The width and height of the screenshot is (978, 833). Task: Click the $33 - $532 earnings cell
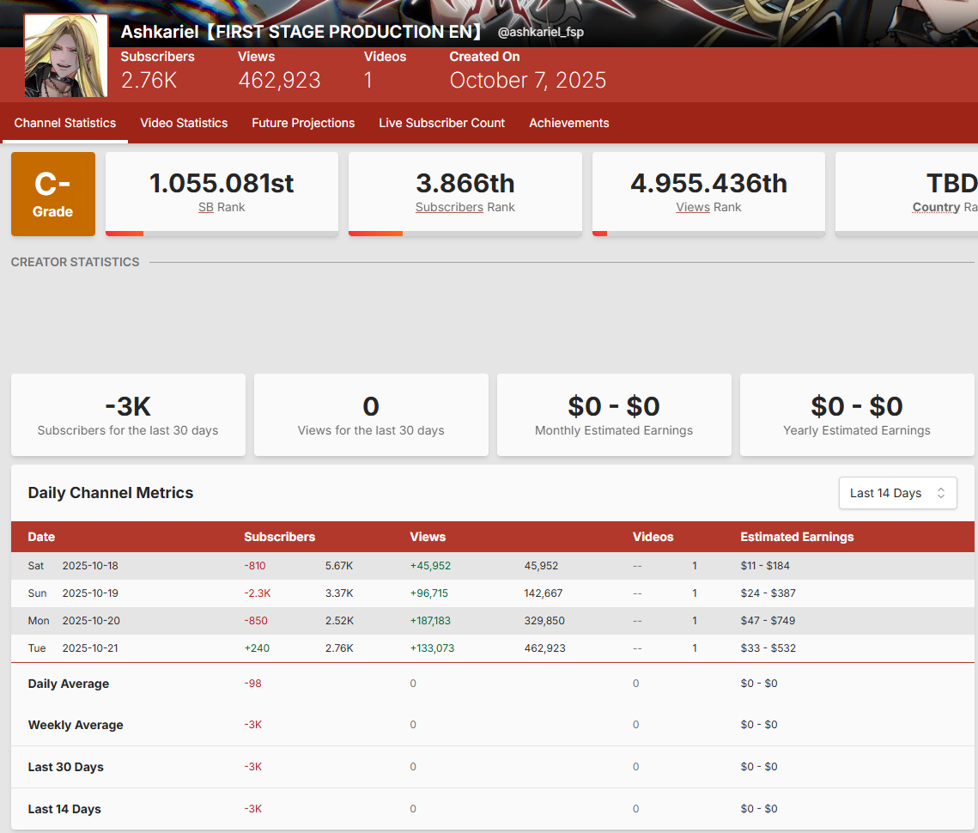(x=768, y=648)
